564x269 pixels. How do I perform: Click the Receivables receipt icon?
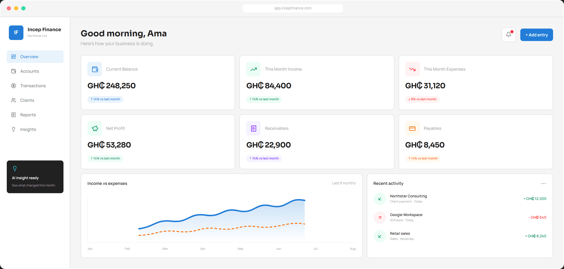[253, 128]
